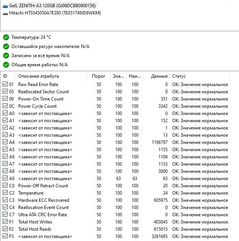Select Total Host Writes row text
239x241 pixels.
35,222
